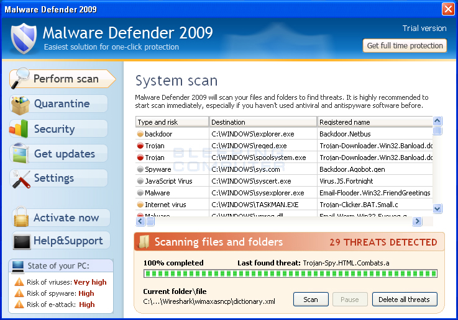Click the Activate now padlock icon
Screen dimensions: 458x320
click(21, 217)
